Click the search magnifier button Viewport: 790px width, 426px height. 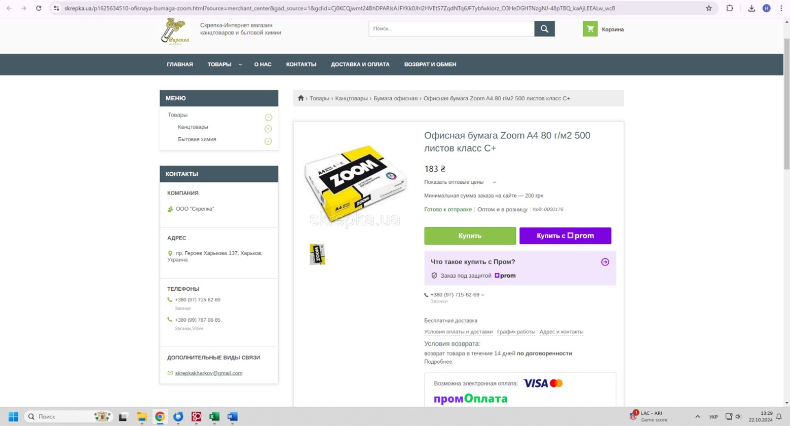[544, 29]
